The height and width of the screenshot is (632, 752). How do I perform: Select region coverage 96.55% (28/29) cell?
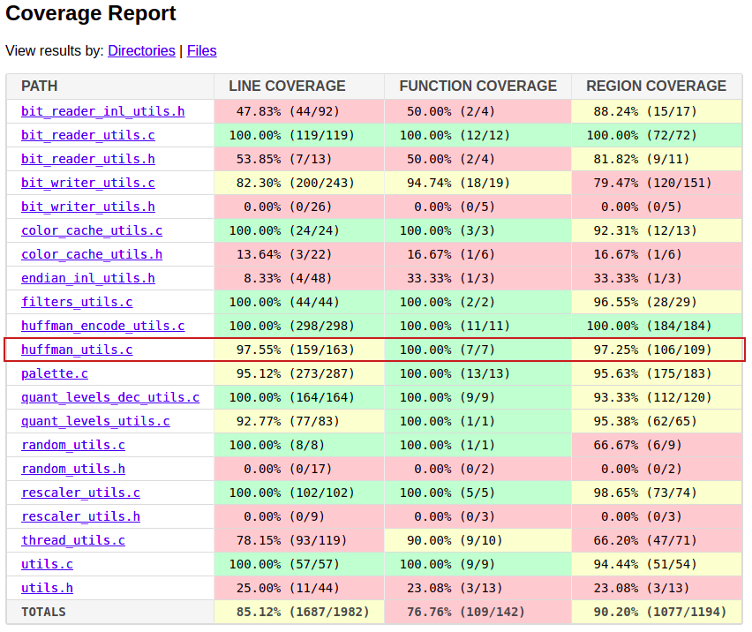[x=657, y=302]
